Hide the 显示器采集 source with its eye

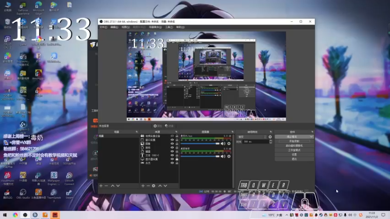pos(172,159)
